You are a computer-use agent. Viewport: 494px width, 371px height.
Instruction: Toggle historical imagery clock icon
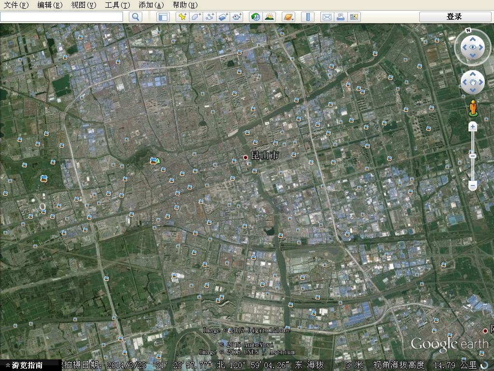point(255,17)
